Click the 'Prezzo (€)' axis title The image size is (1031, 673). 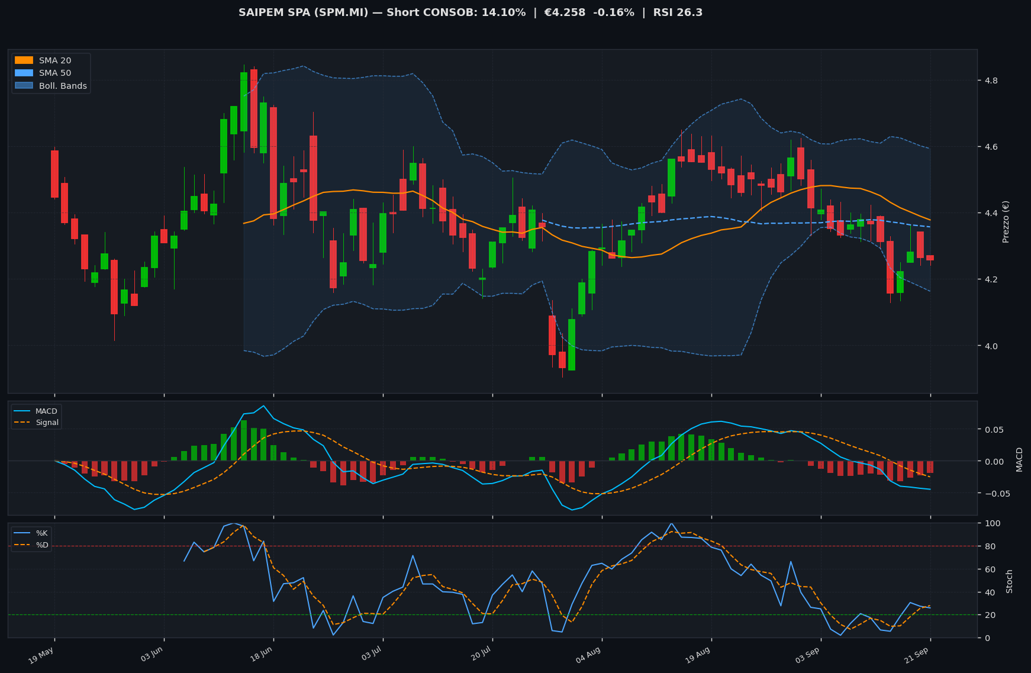pos(1006,221)
